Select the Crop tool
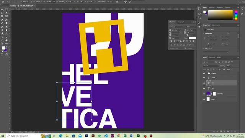Viewport: 245px width, 138px height. pyautogui.click(x=2, y=16)
